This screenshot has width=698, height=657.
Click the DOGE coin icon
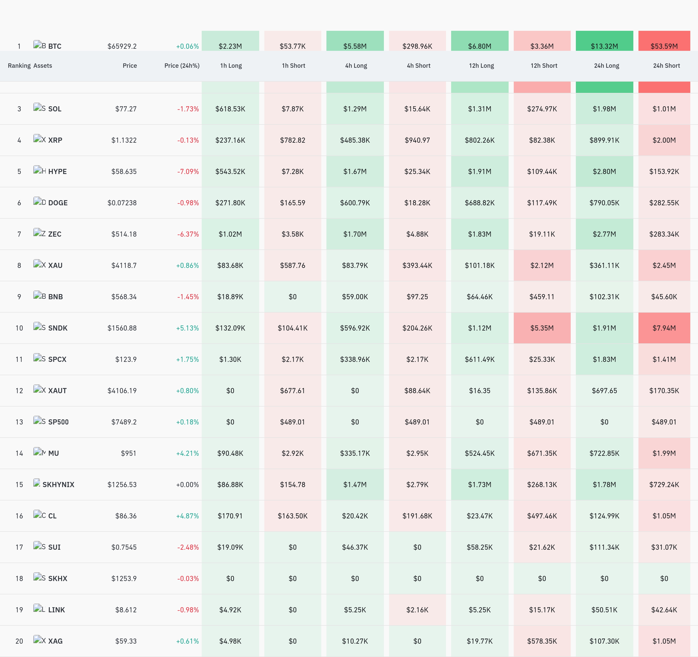pos(40,201)
